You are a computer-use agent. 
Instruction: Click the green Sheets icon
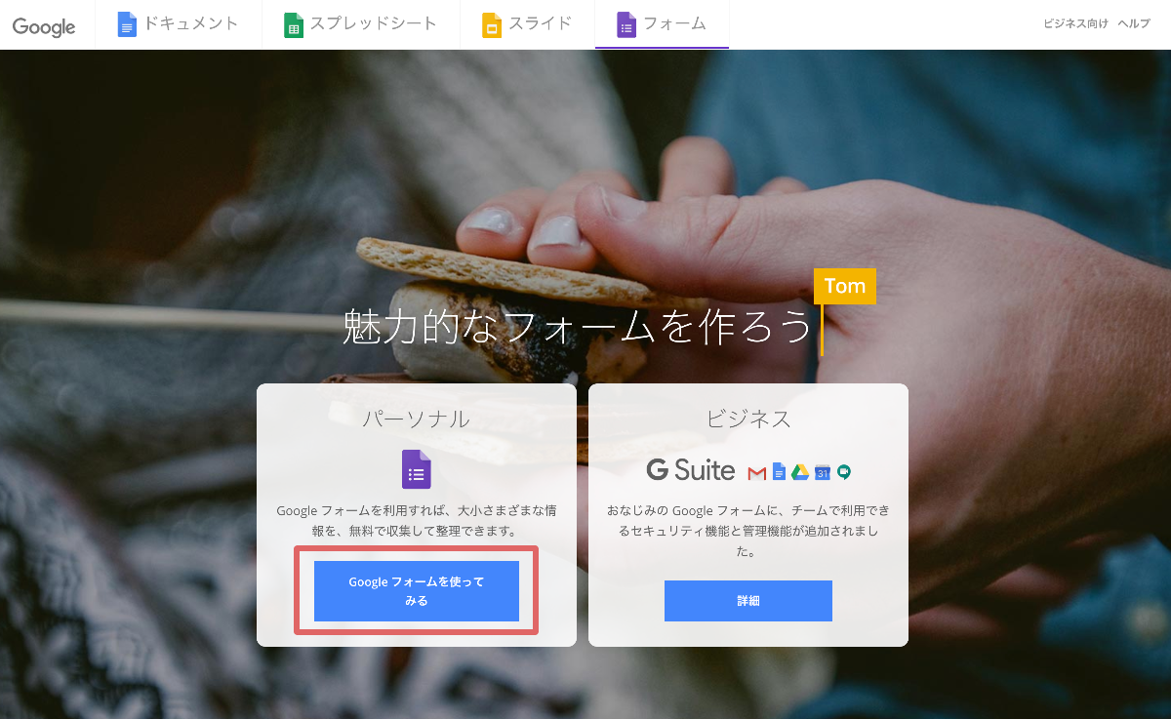coord(294,24)
